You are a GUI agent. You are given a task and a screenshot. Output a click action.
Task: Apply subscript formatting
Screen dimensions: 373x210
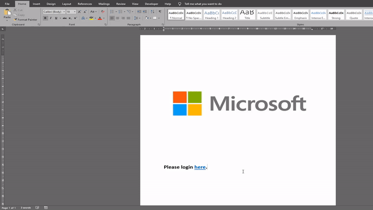pos(70,18)
